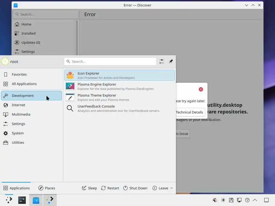This screenshot has height=206, width=275.
Task: Open the Multimedia category
Action: pyautogui.click(x=31, y=114)
